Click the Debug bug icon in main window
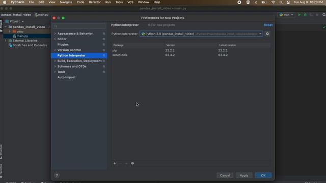Screen dimensions: 326x183 click(x=305, y=15)
